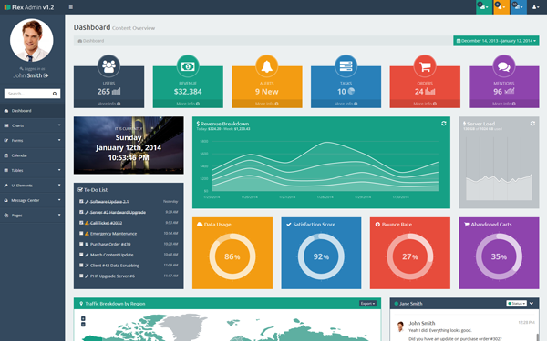
Task: Zoom in on the traffic map
Action: click(83, 319)
